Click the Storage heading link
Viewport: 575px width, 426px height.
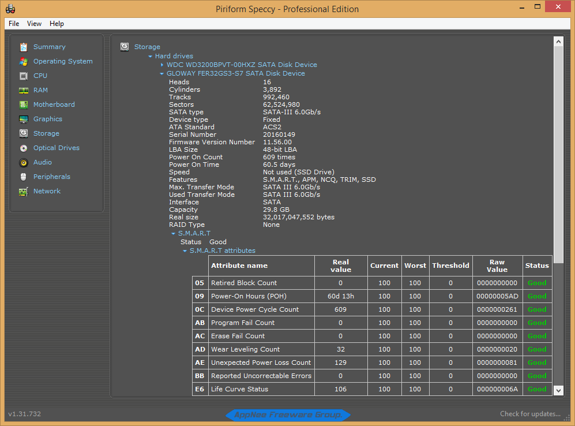[147, 47]
